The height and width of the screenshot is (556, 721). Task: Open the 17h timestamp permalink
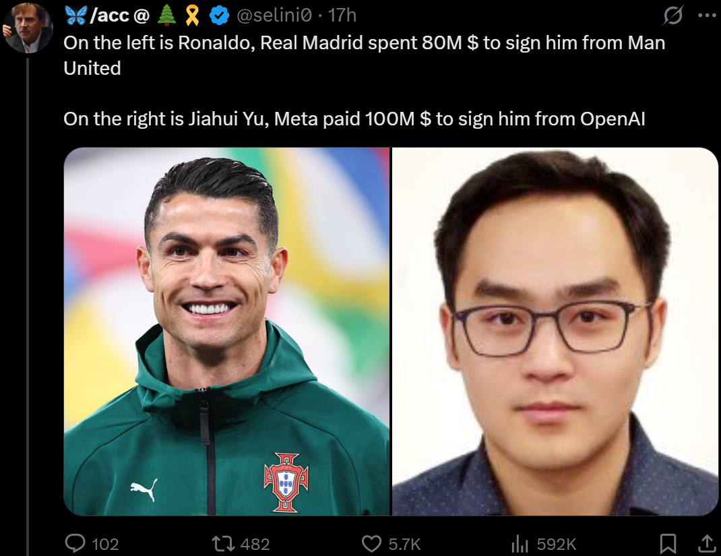coord(342,16)
